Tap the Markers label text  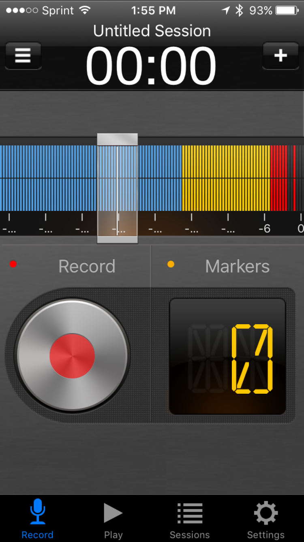[237, 267]
